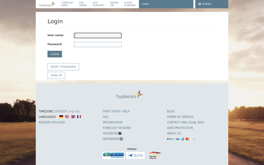This screenshot has width=264, height=165.
Task: Click the TopMeteo logo in the header
Action: point(47,4)
